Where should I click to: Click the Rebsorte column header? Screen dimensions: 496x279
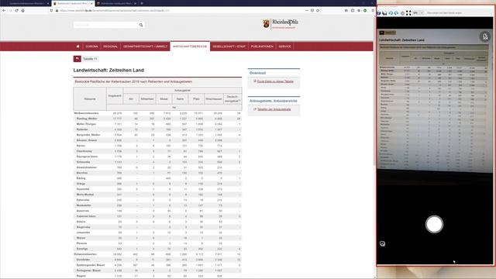click(90, 98)
